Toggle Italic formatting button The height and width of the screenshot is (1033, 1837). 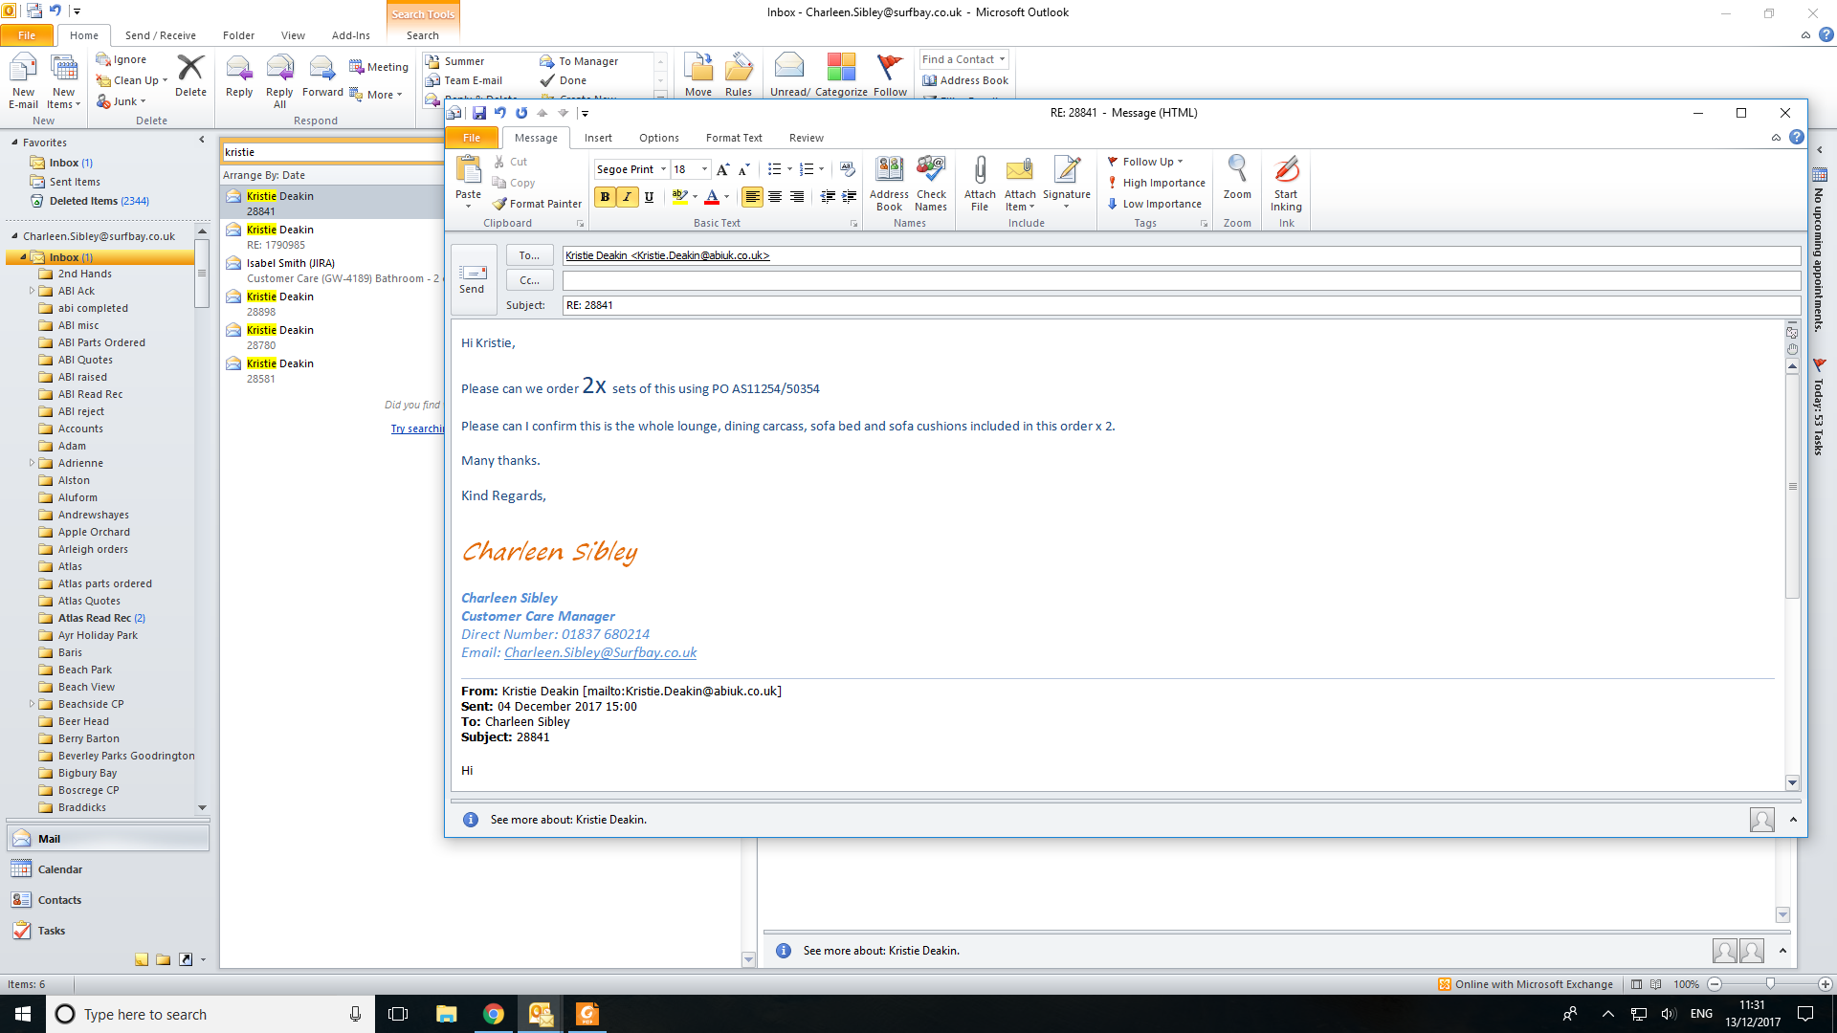[x=627, y=197]
